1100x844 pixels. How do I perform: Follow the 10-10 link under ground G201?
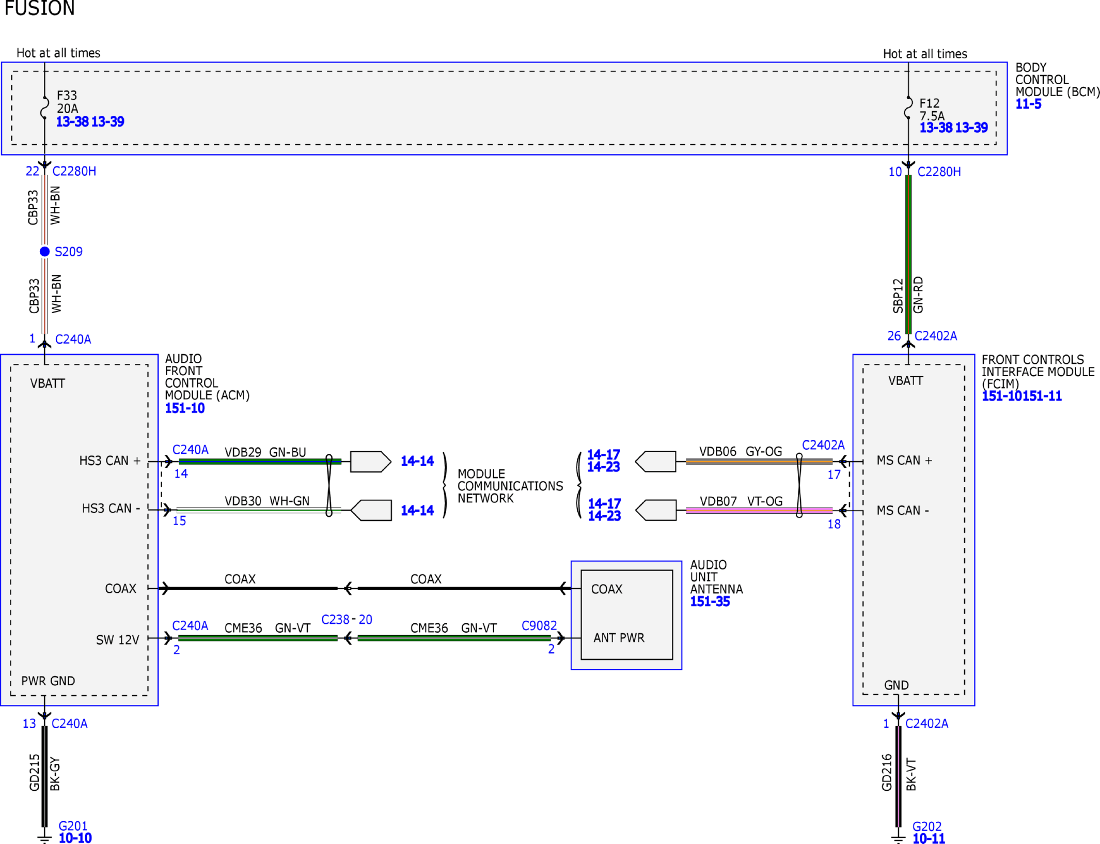(75, 838)
